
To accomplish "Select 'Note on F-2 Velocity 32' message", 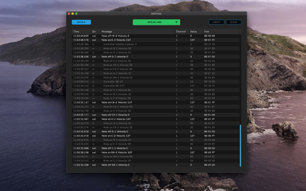I will (117, 98).
